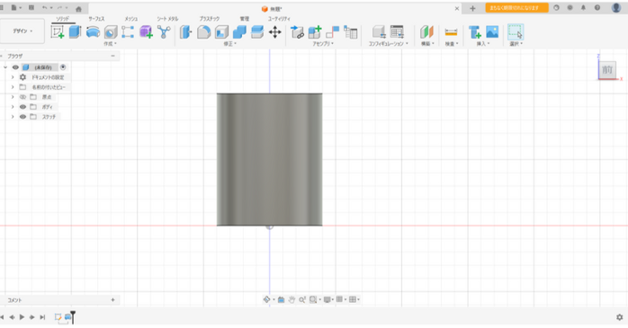628x328 pixels.
Task: Select the Press Pull tool
Action: click(x=186, y=32)
